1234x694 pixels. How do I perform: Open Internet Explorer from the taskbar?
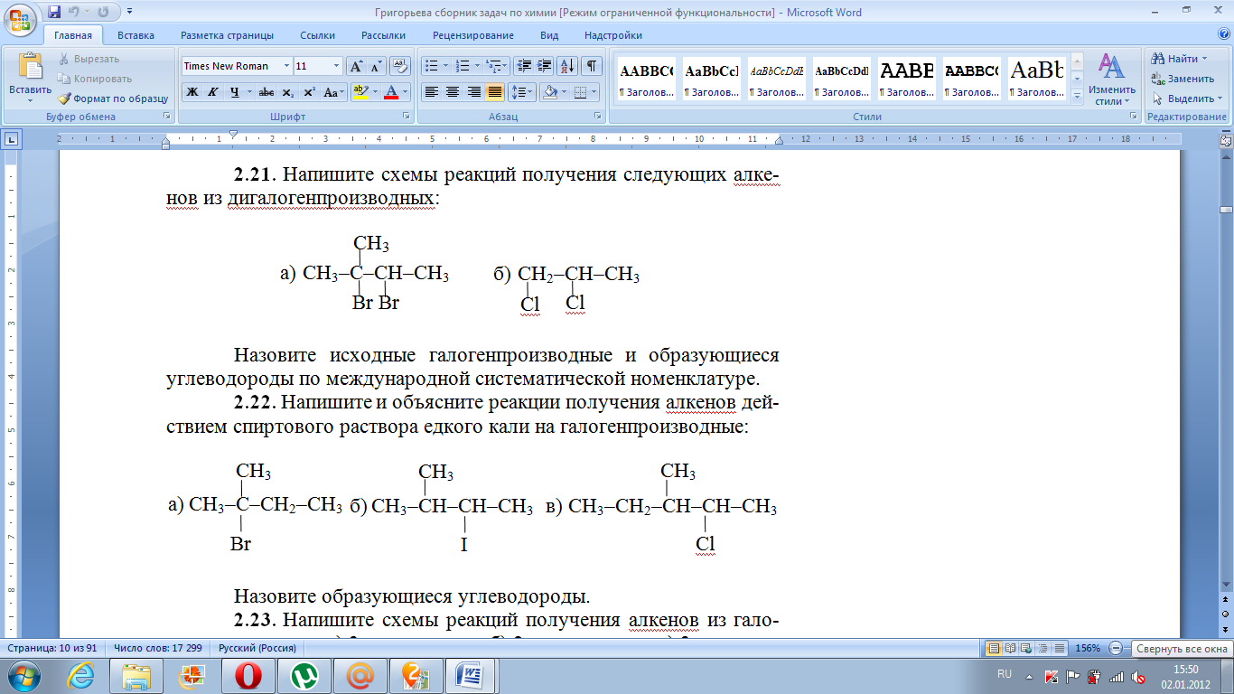click(80, 675)
